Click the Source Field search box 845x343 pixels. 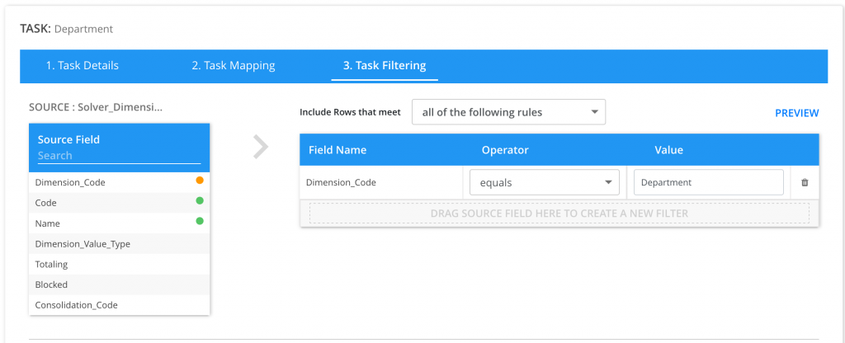pyautogui.click(x=119, y=156)
